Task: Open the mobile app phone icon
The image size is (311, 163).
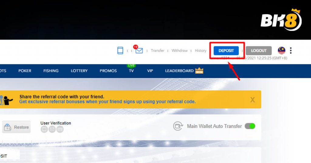Action: (x=120, y=50)
